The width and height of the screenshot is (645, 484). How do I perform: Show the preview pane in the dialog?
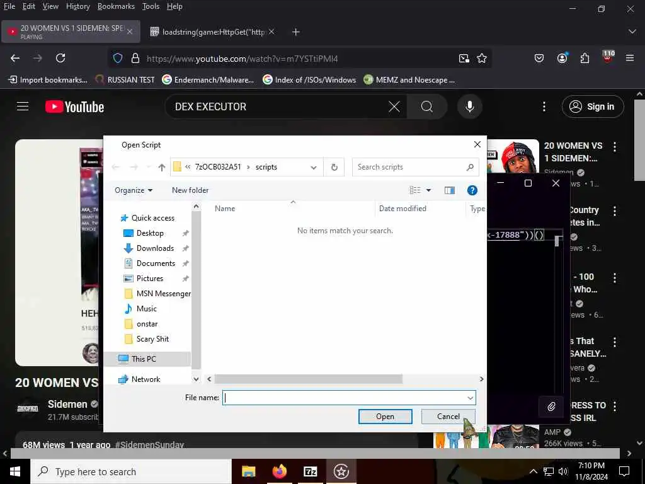coord(449,190)
